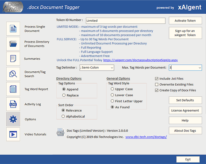This screenshot has height=164, width=206.
Task: Click the Activate Token button
Action: [x=185, y=21]
